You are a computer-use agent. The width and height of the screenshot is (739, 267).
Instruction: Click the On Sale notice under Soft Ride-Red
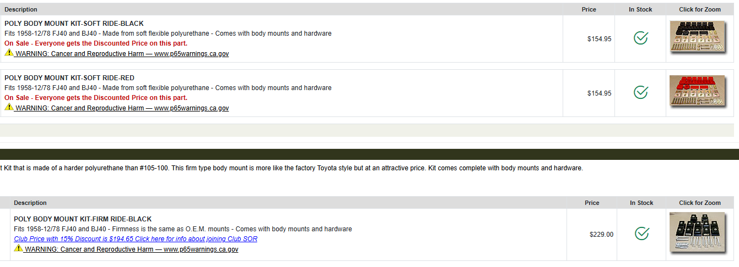click(96, 98)
